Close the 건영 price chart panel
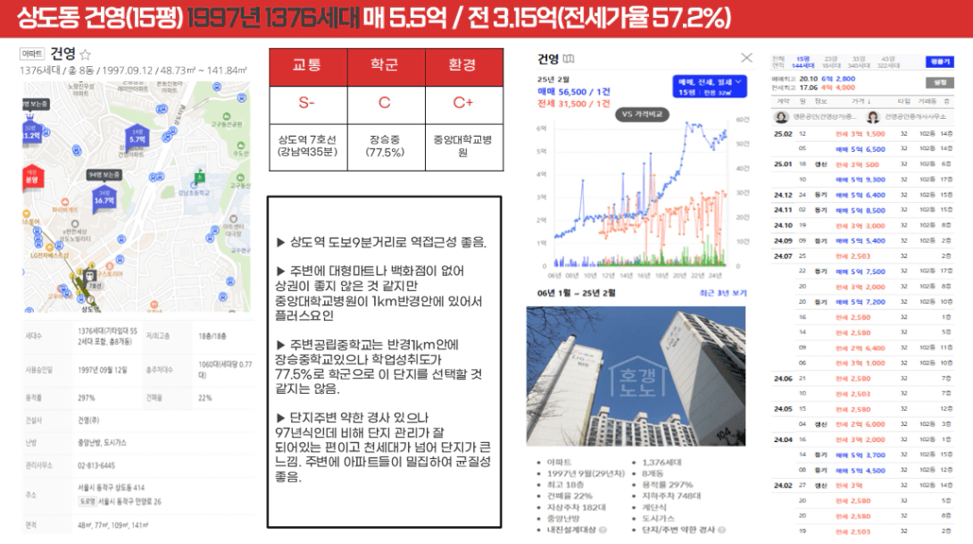The image size is (973, 544). (x=746, y=58)
